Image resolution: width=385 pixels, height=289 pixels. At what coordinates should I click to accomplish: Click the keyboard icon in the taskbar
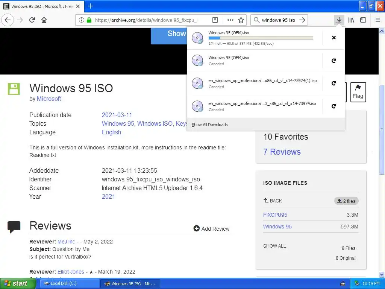click(343, 284)
